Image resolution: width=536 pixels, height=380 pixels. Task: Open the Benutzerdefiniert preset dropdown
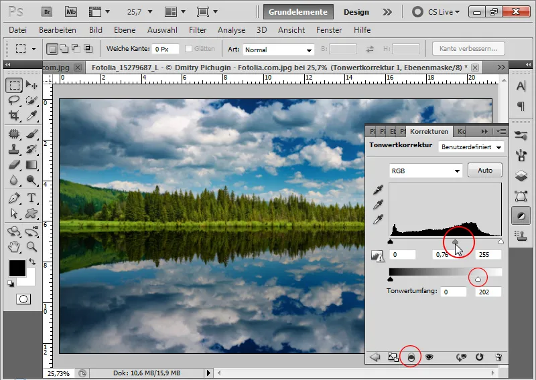tap(471, 147)
